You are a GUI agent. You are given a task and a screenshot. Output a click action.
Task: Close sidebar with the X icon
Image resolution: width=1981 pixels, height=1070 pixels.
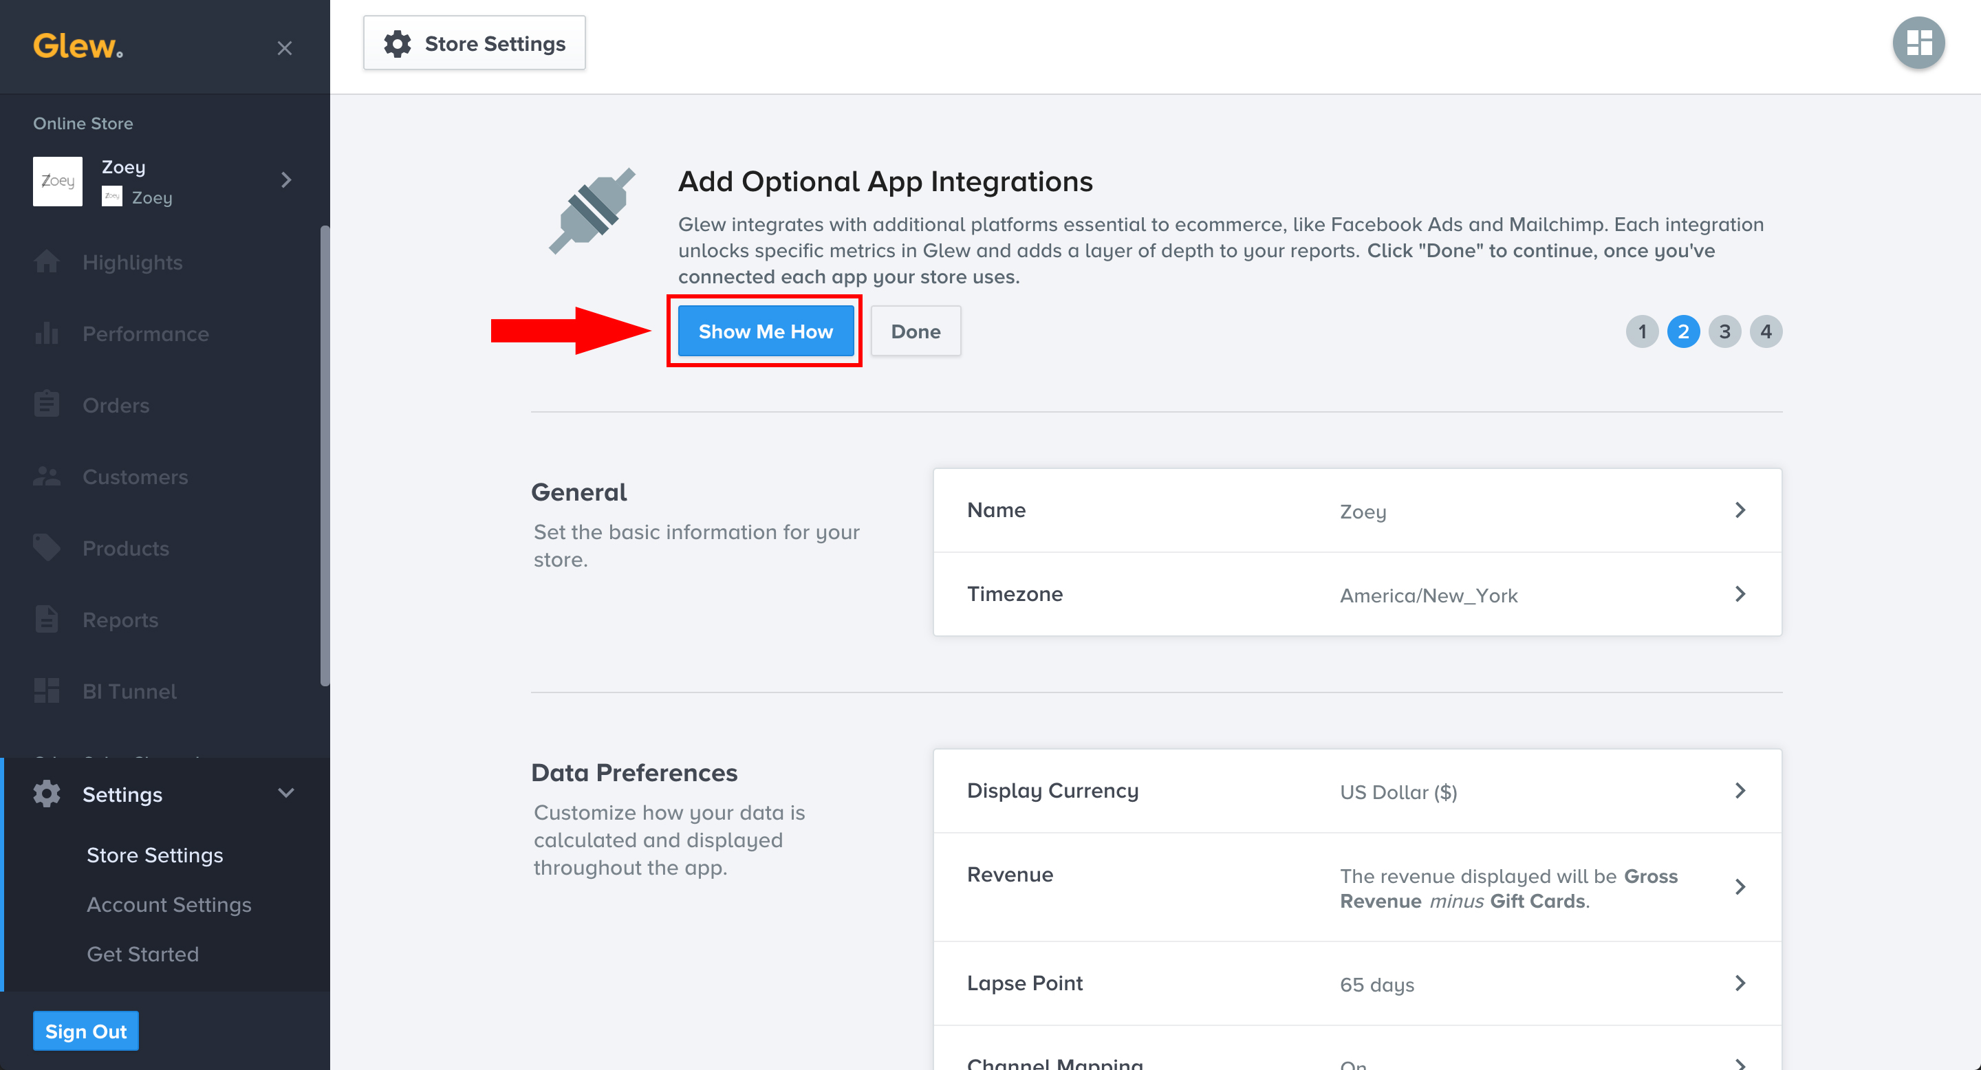pyautogui.click(x=285, y=48)
